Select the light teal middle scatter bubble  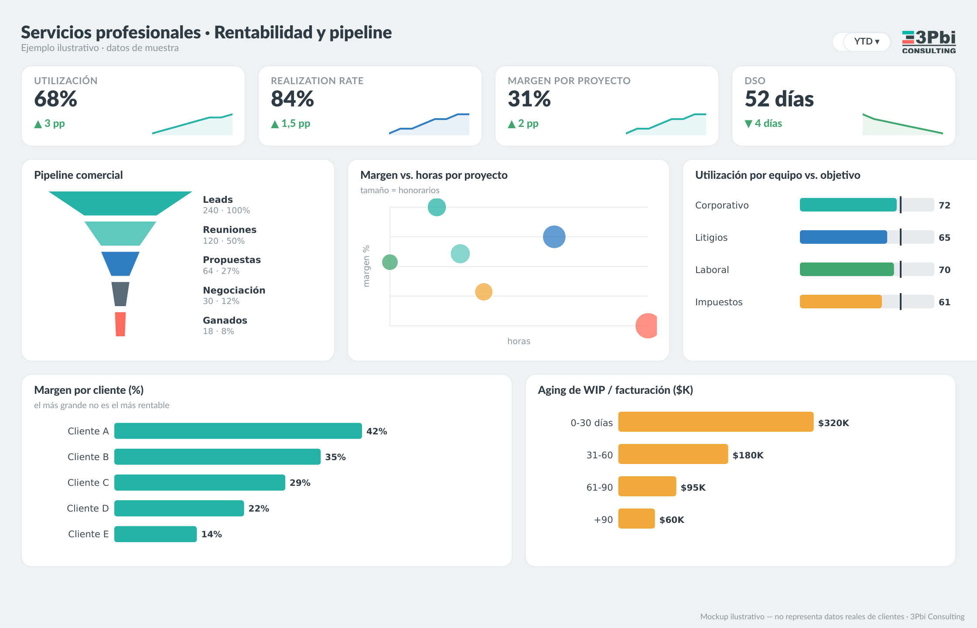pos(460,254)
